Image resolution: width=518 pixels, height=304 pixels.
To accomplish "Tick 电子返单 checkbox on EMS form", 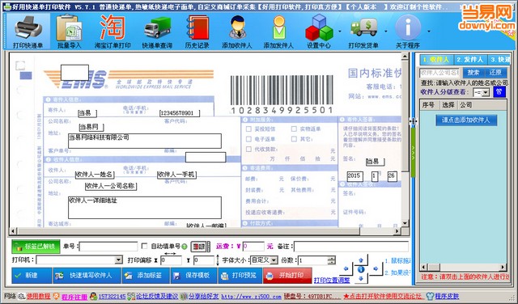I will tap(248, 139).
